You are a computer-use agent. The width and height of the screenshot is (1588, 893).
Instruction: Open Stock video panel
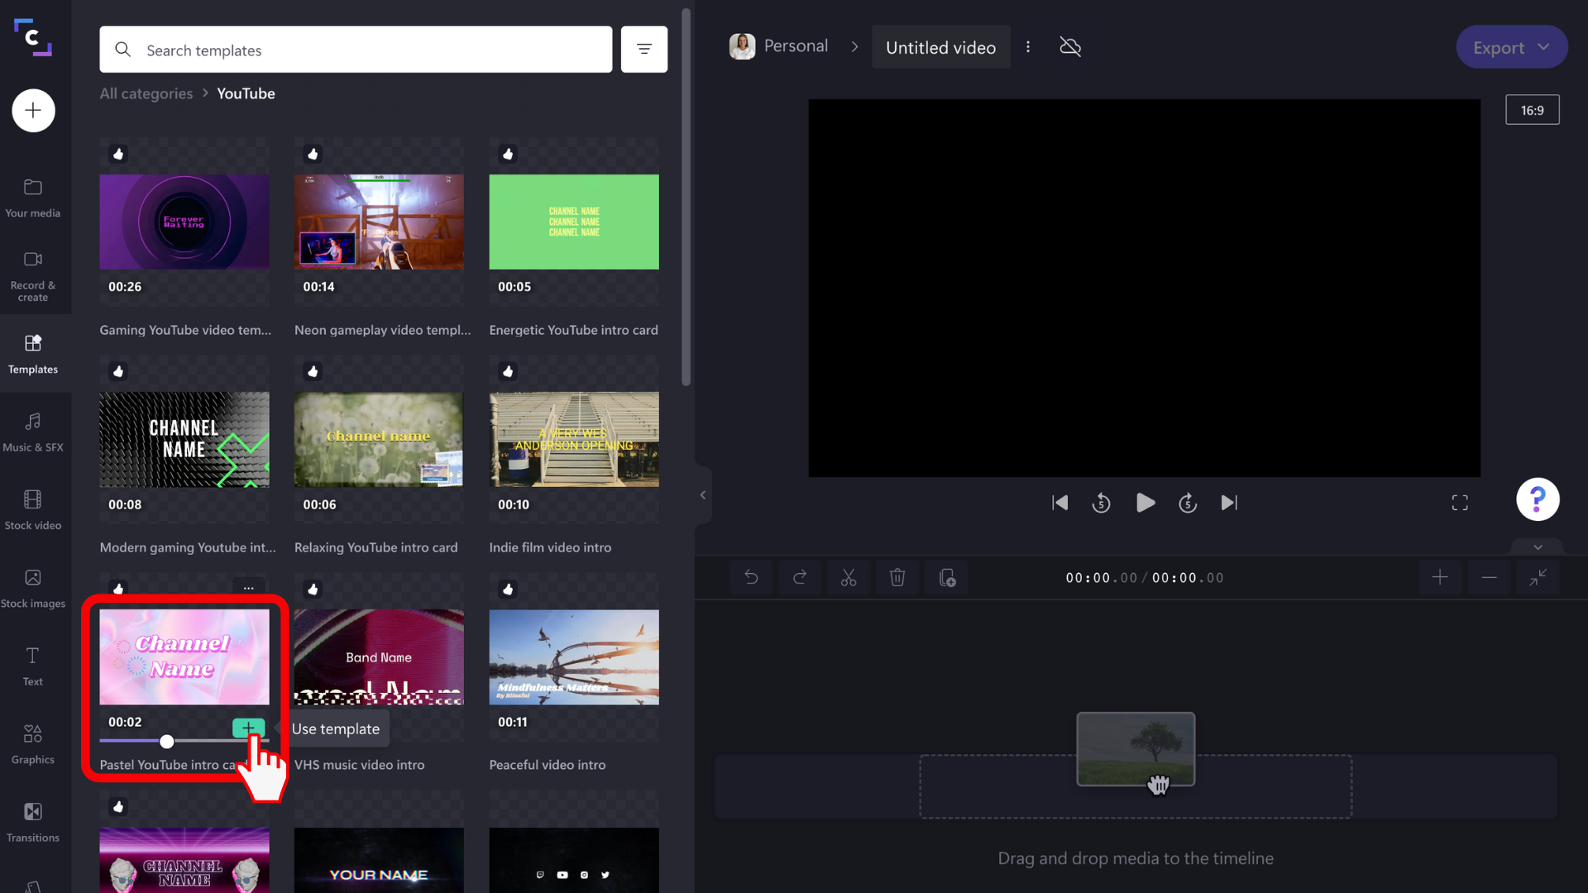coord(33,510)
